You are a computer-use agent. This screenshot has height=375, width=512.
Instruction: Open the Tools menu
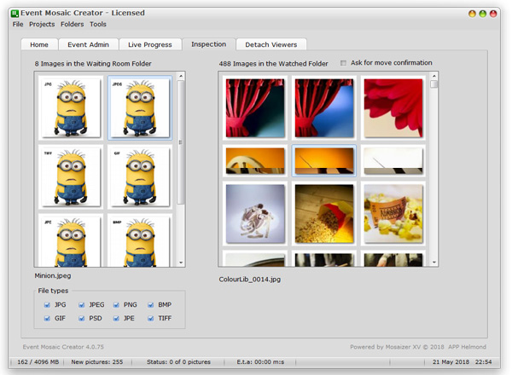pos(98,24)
